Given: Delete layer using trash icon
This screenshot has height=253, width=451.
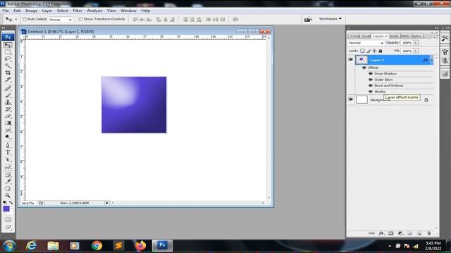Looking at the screenshot, I should click(x=429, y=233).
